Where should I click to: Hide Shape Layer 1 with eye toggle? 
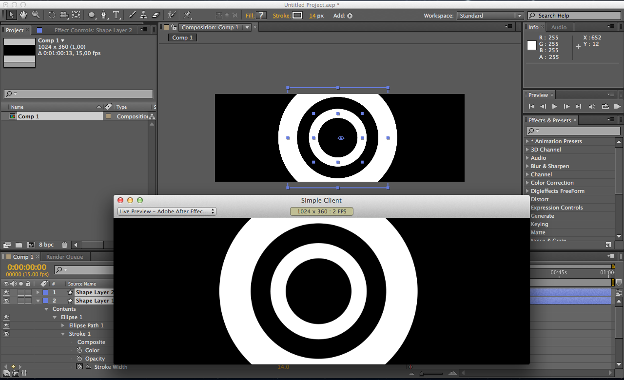[x=6, y=301]
